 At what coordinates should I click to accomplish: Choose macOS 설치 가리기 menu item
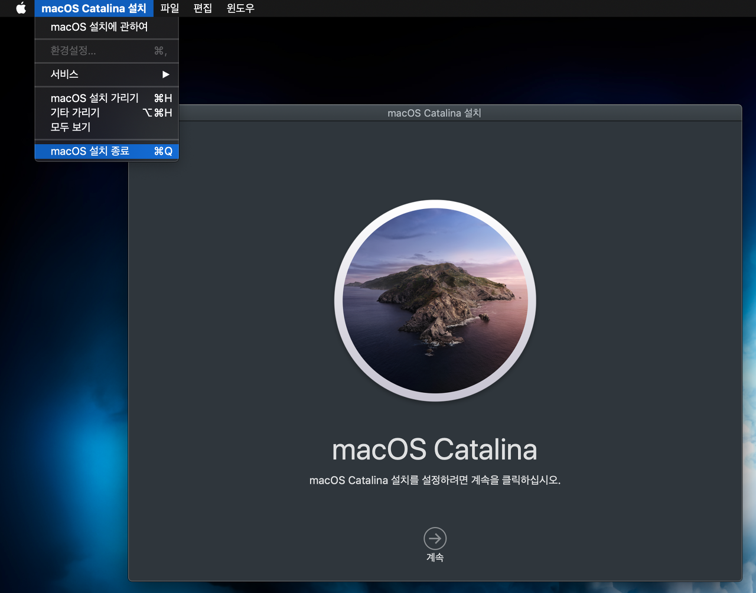(x=107, y=98)
